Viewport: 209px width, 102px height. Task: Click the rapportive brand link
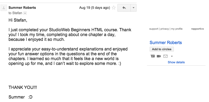tap(197, 29)
